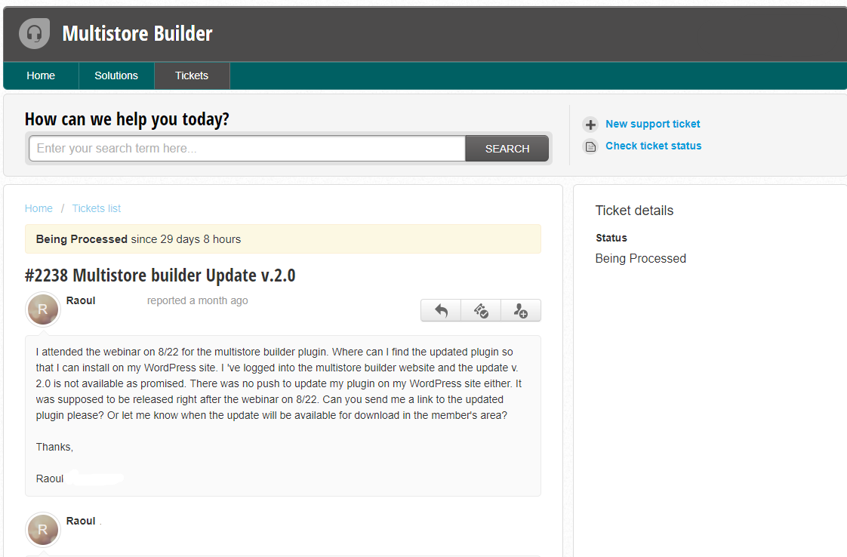Click the Raoul author name on second message

(81, 522)
